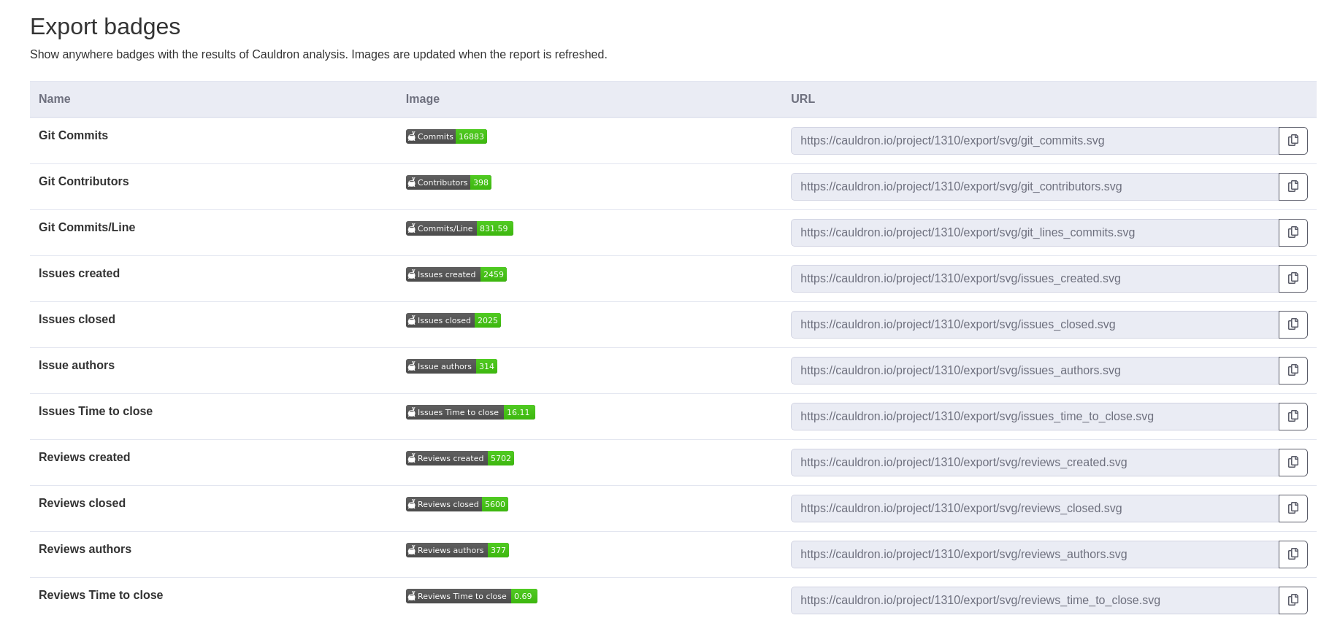Copy the issues_created.svg URL
Screen dimensions: 1340x626
tap(1293, 279)
